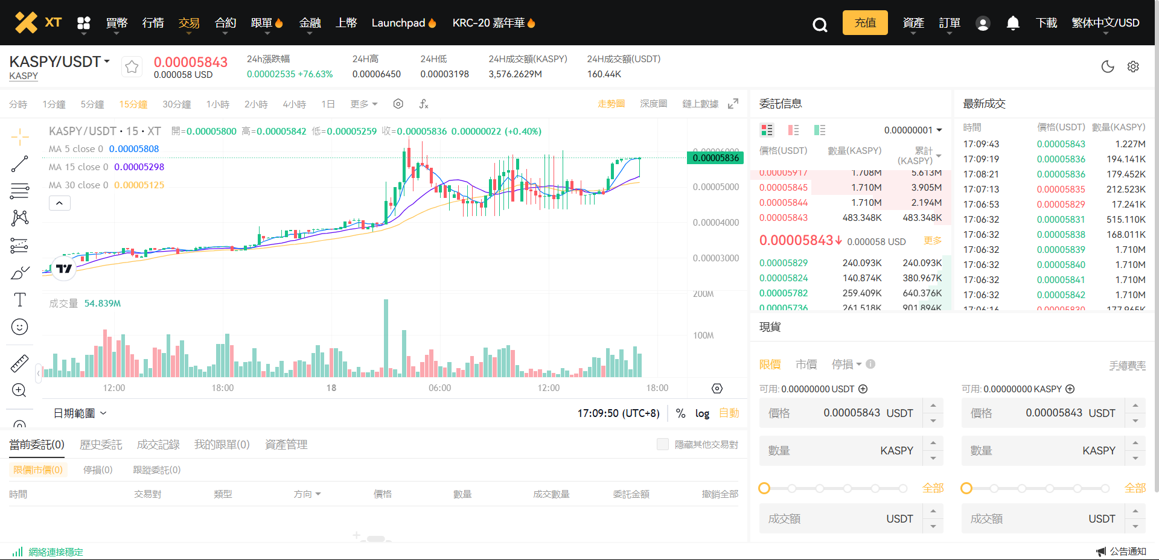
Task: Open the apps grid menu icon
Action: click(x=84, y=23)
